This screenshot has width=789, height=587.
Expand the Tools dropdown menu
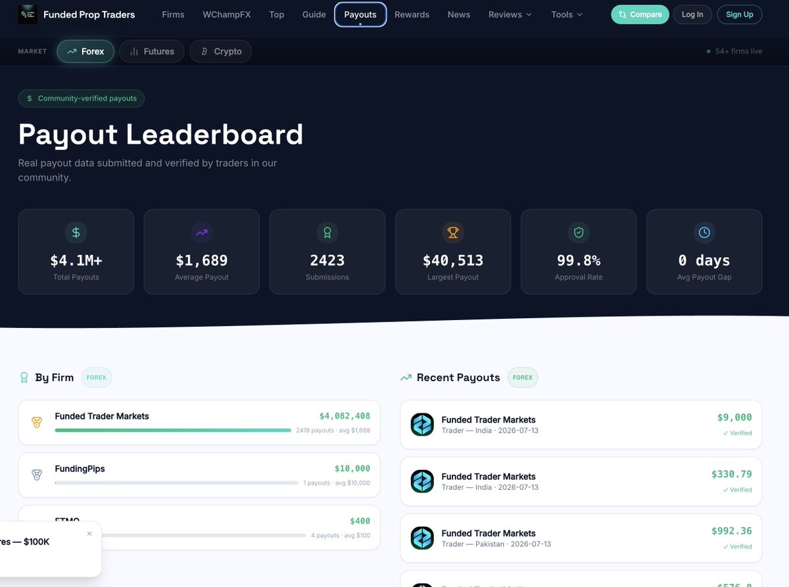tap(567, 14)
